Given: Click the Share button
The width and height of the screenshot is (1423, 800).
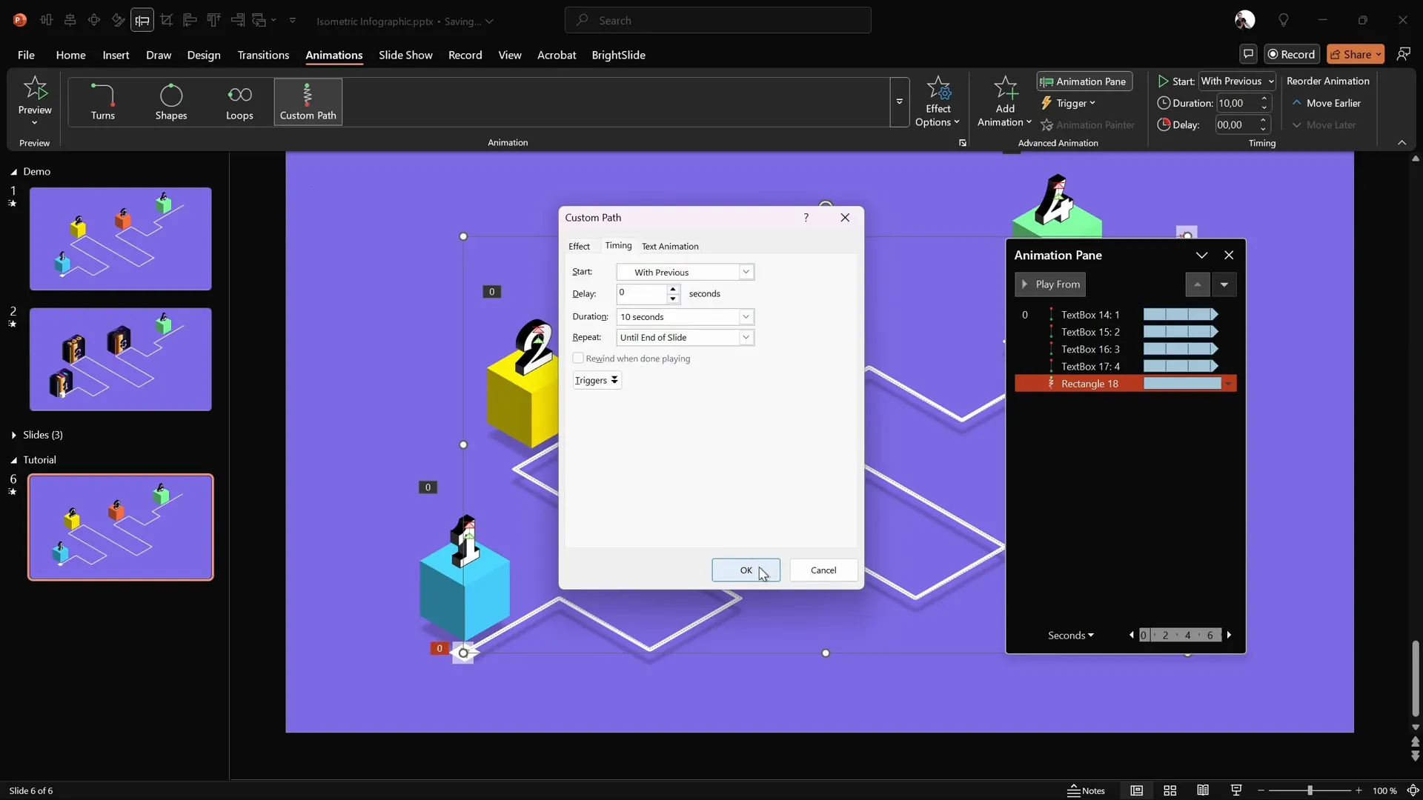Looking at the screenshot, I should [x=1355, y=54].
